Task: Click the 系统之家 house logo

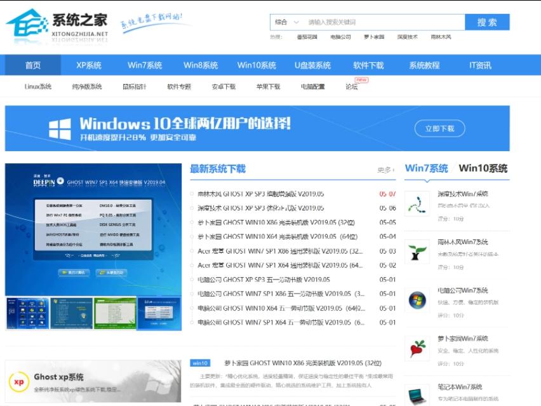Action: [x=27, y=23]
